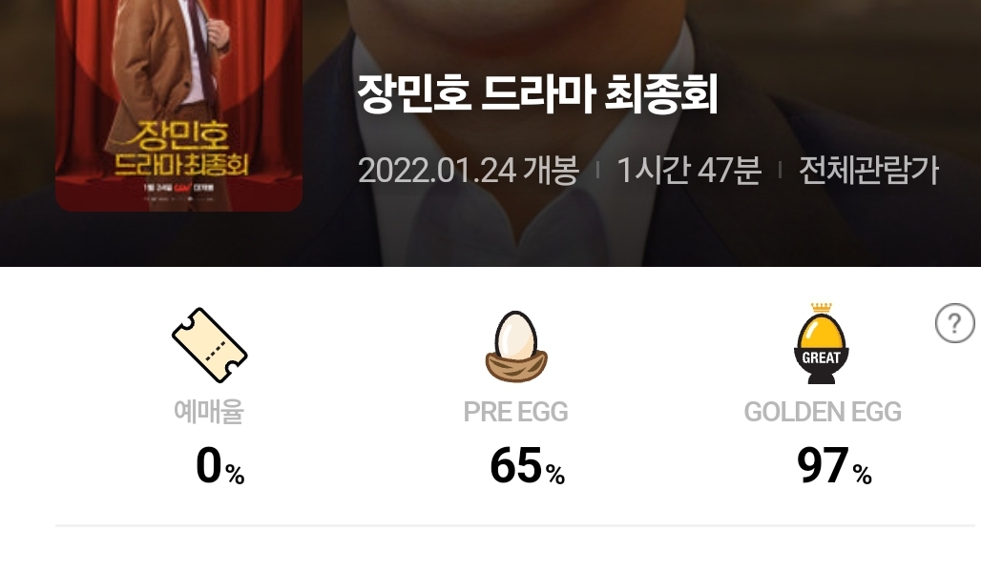
Task: Click the 전체관람가 rating text
Action: (869, 170)
